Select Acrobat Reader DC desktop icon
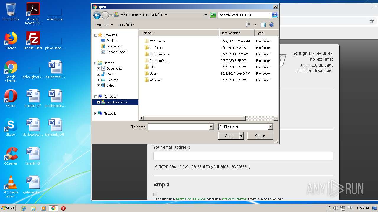Image resolution: width=378 pixels, height=212 pixels. (33, 14)
